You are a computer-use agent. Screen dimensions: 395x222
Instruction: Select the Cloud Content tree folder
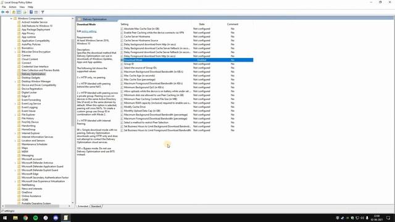(30, 59)
